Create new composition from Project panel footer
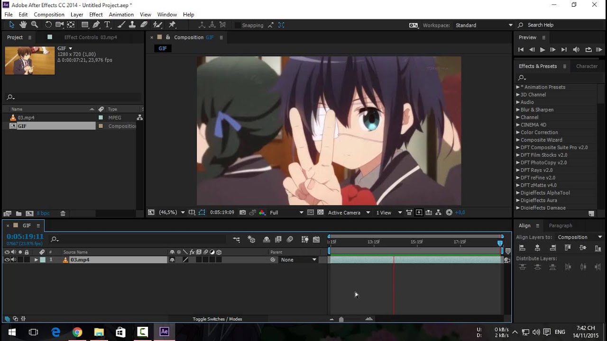The height and width of the screenshot is (341, 607). [29, 214]
